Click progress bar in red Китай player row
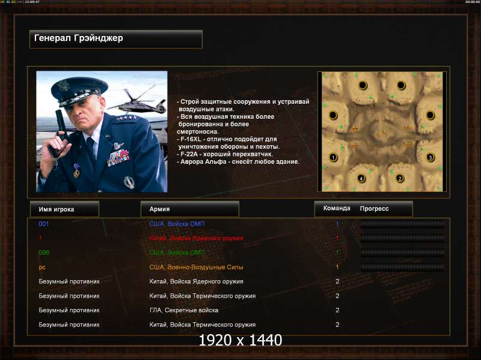The image size is (481, 360). coord(402,238)
